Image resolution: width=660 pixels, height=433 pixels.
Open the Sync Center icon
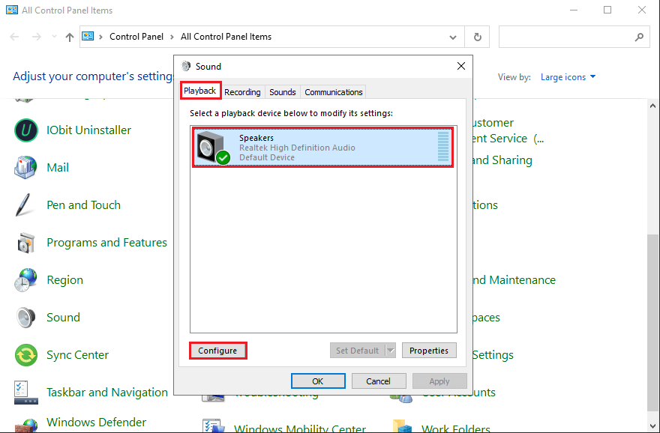tap(26, 355)
